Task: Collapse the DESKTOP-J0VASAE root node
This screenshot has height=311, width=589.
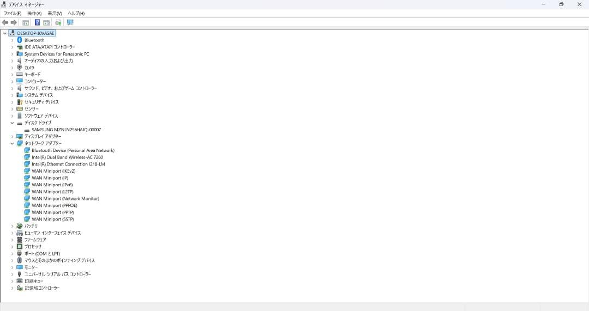Action: [x=5, y=33]
